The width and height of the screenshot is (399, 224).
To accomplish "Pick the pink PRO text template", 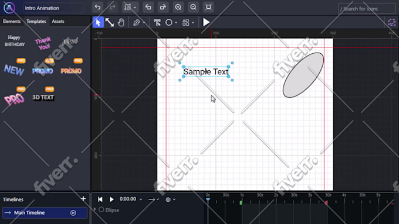I will pyautogui.click(x=14, y=99).
